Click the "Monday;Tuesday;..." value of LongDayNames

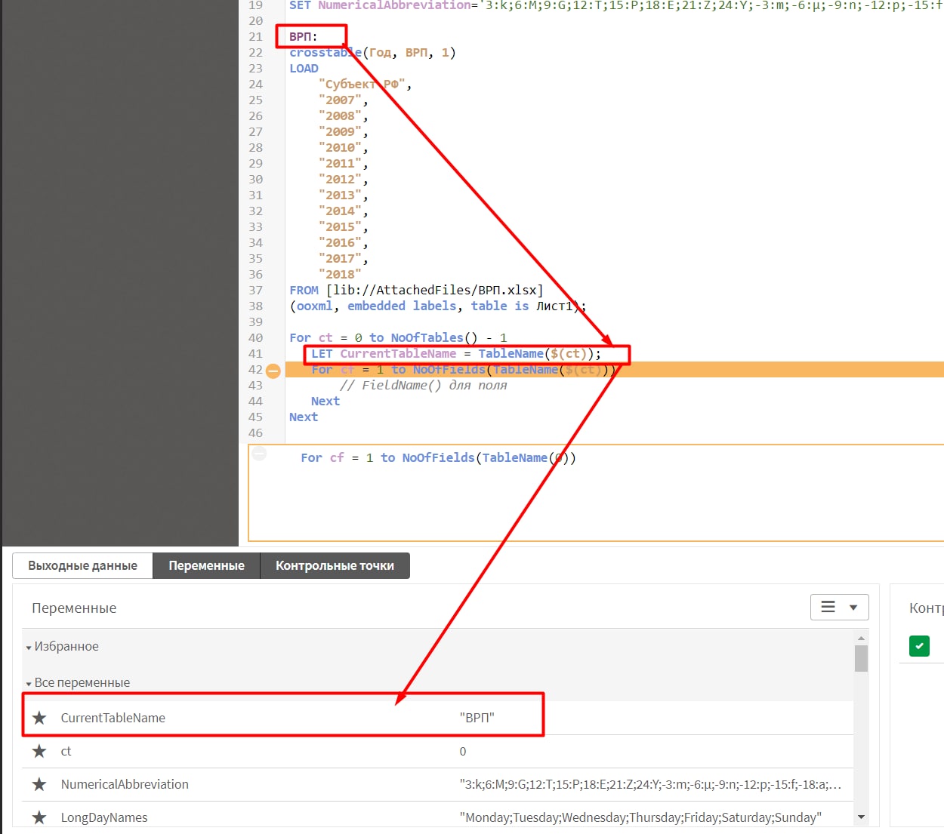(x=640, y=817)
